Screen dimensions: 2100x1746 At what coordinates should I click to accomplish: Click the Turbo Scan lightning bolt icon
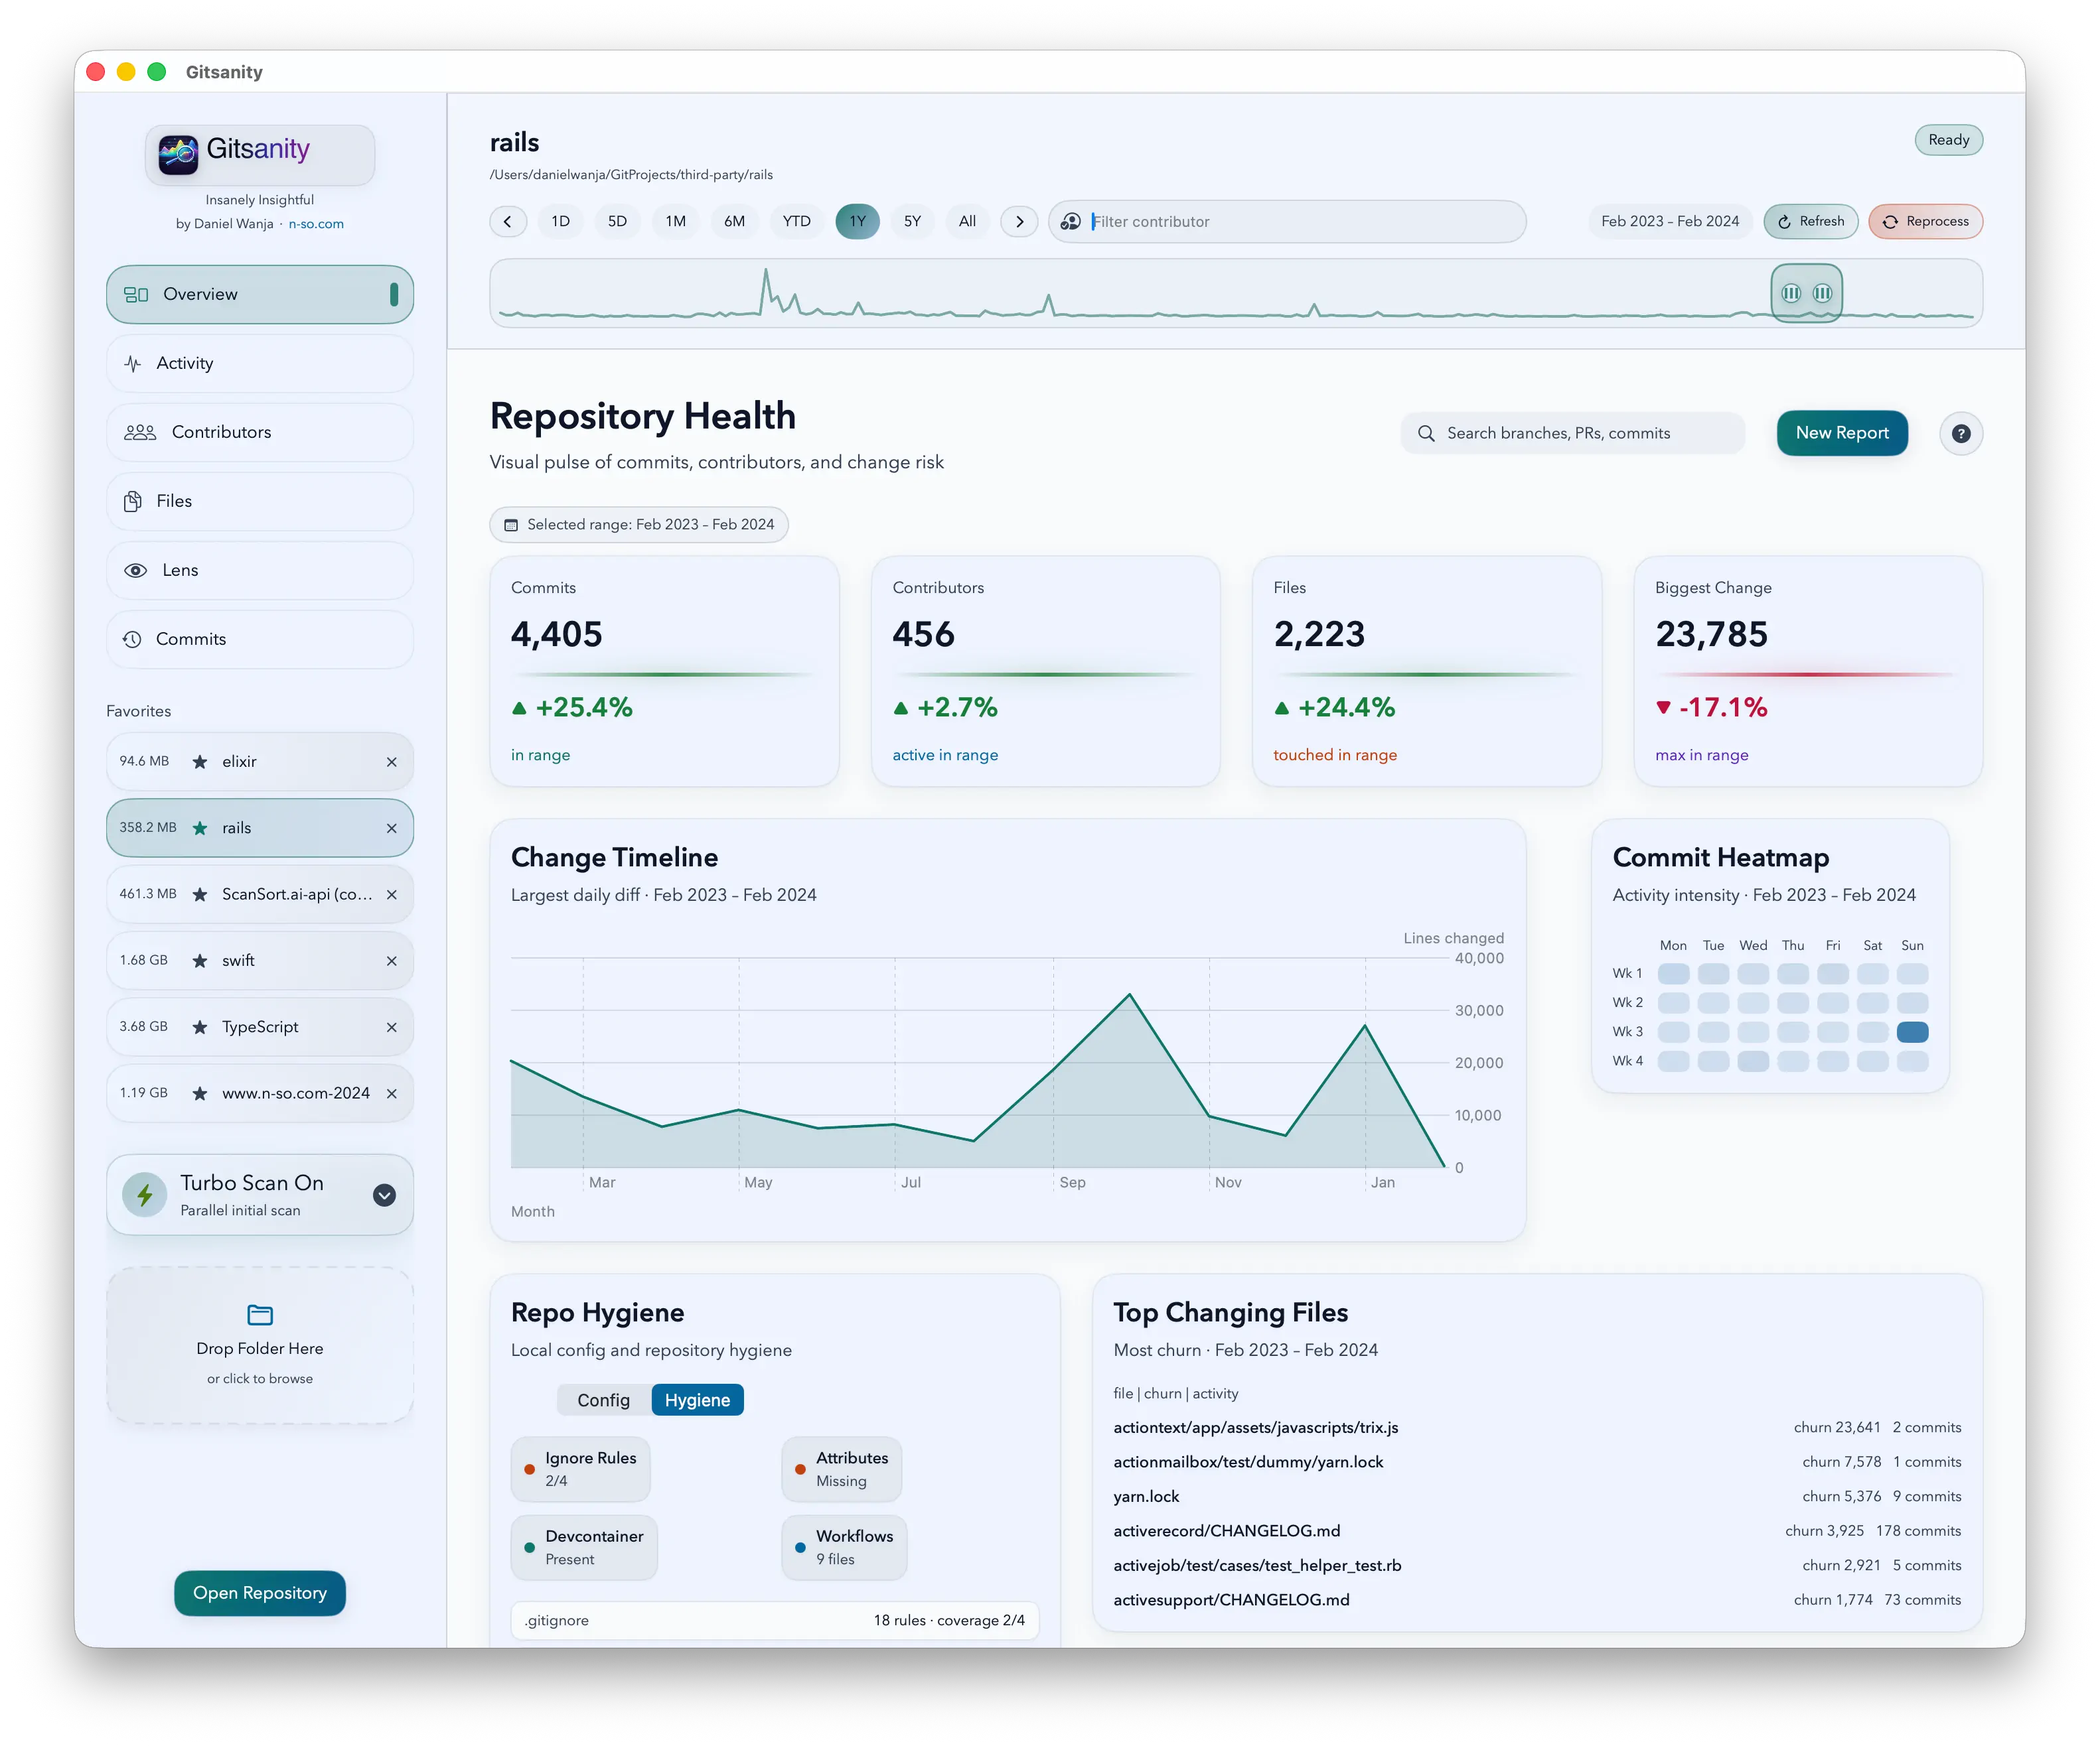(x=145, y=1195)
